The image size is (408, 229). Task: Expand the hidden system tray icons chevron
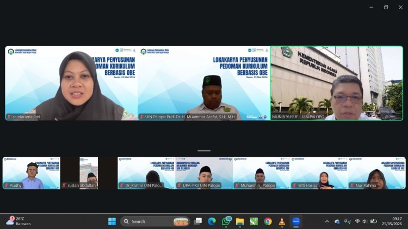tap(327, 221)
